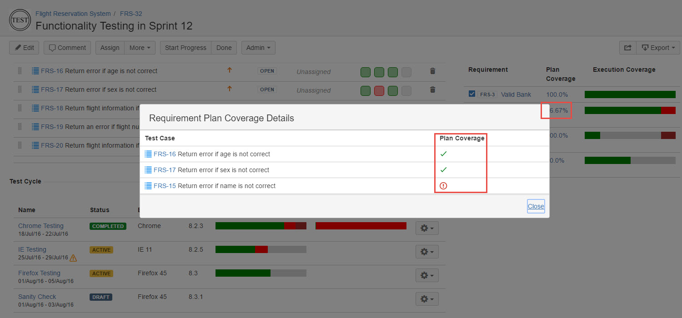Click the Start Progress button
682x318 pixels.
pyautogui.click(x=186, y=48)
